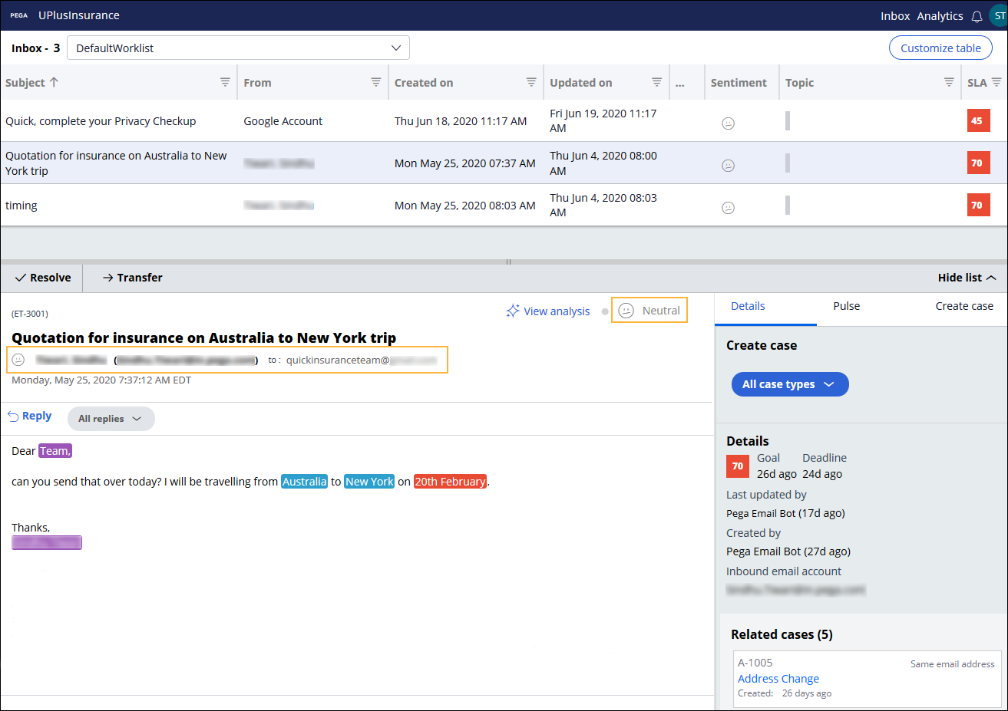Click Created on column filter icon
The image size is (1008, 711).
[x=531, y=82]
